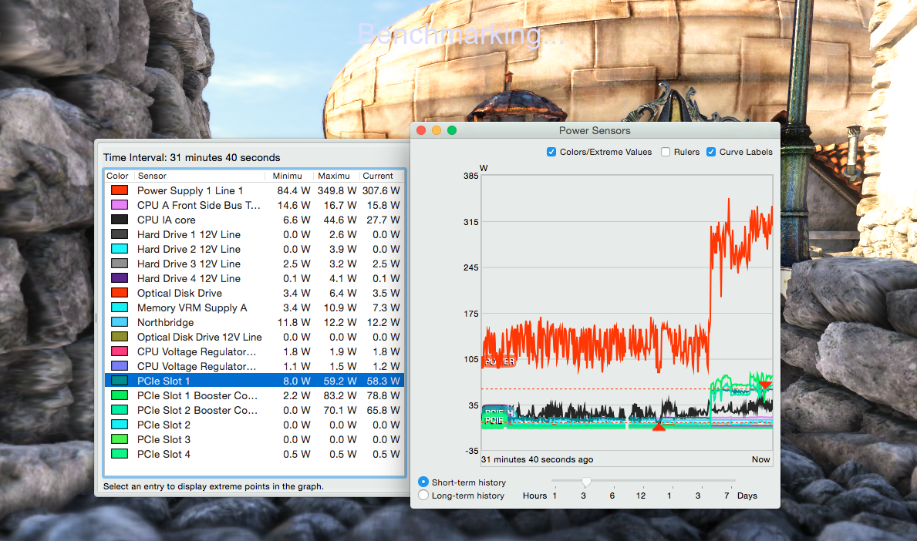Select the Hard Drive 2 12V Line row

pos(255,249)
